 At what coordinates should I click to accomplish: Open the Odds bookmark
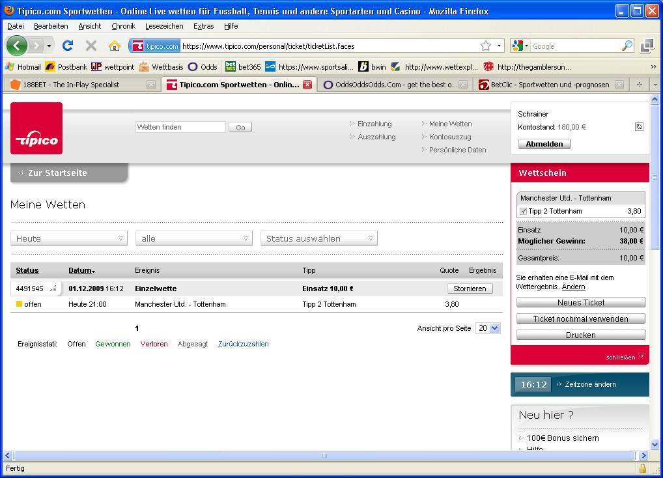click(x=203, y=67)
